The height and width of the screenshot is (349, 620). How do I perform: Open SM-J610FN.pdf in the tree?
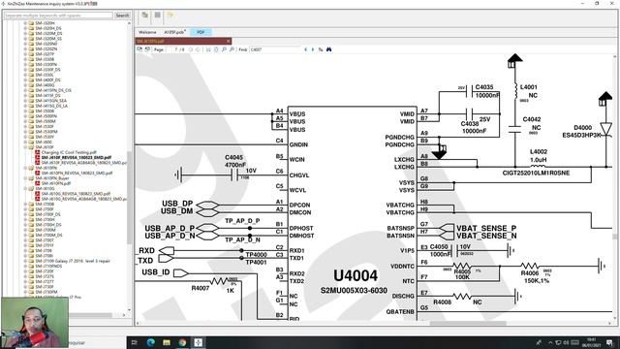(x=56, y=183)
